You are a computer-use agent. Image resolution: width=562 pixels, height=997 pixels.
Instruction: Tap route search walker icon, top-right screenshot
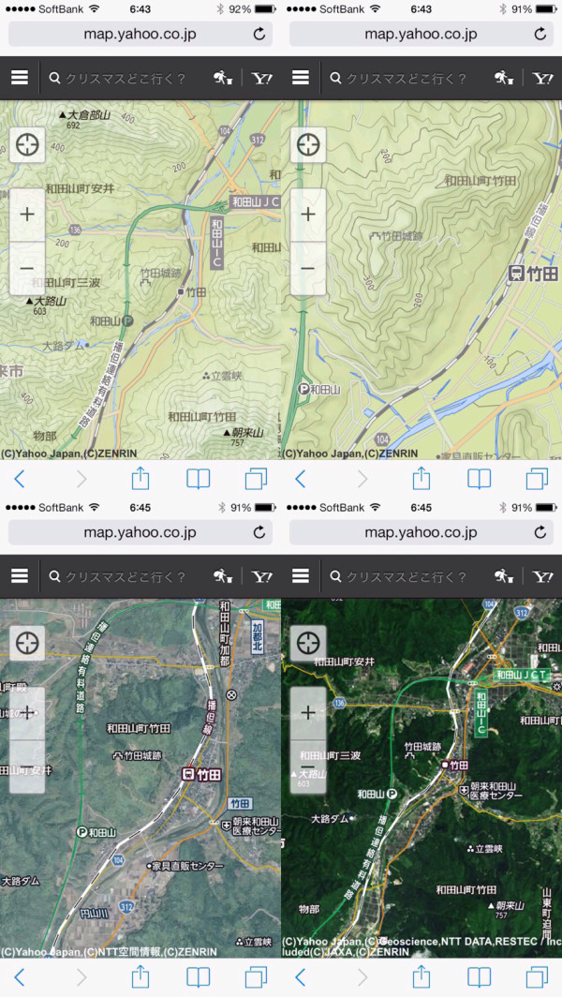(x=504, y=78)
